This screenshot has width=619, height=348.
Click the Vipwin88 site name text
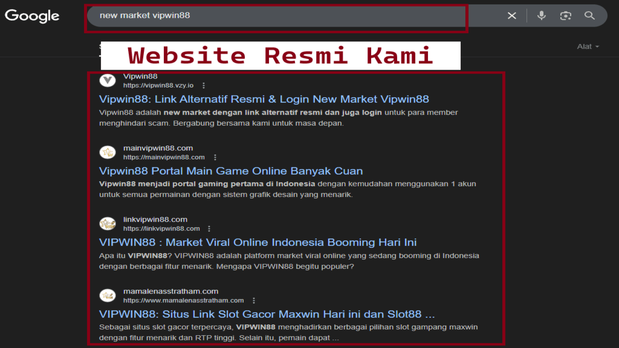pyautogui.click(x=140, y=76)
